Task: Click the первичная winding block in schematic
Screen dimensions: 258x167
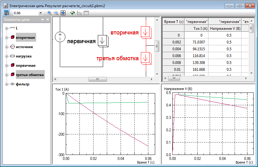Action: pyautogui.click(x=103, y=41)
